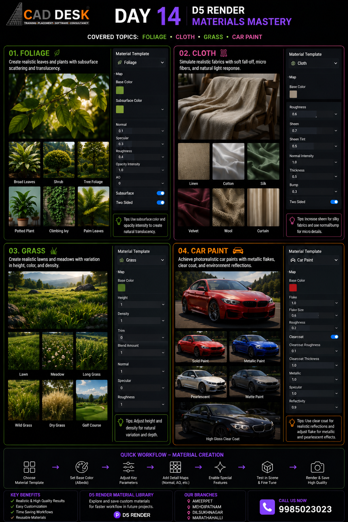Image resolution: width=348 pixels, height=522 pixels.
Task: Click the Adjust Key Parameters sliders icon
Action: (x=128, y=467)
